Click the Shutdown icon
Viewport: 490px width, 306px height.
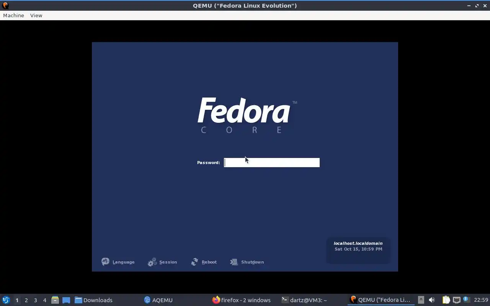(x=234, y=262)
